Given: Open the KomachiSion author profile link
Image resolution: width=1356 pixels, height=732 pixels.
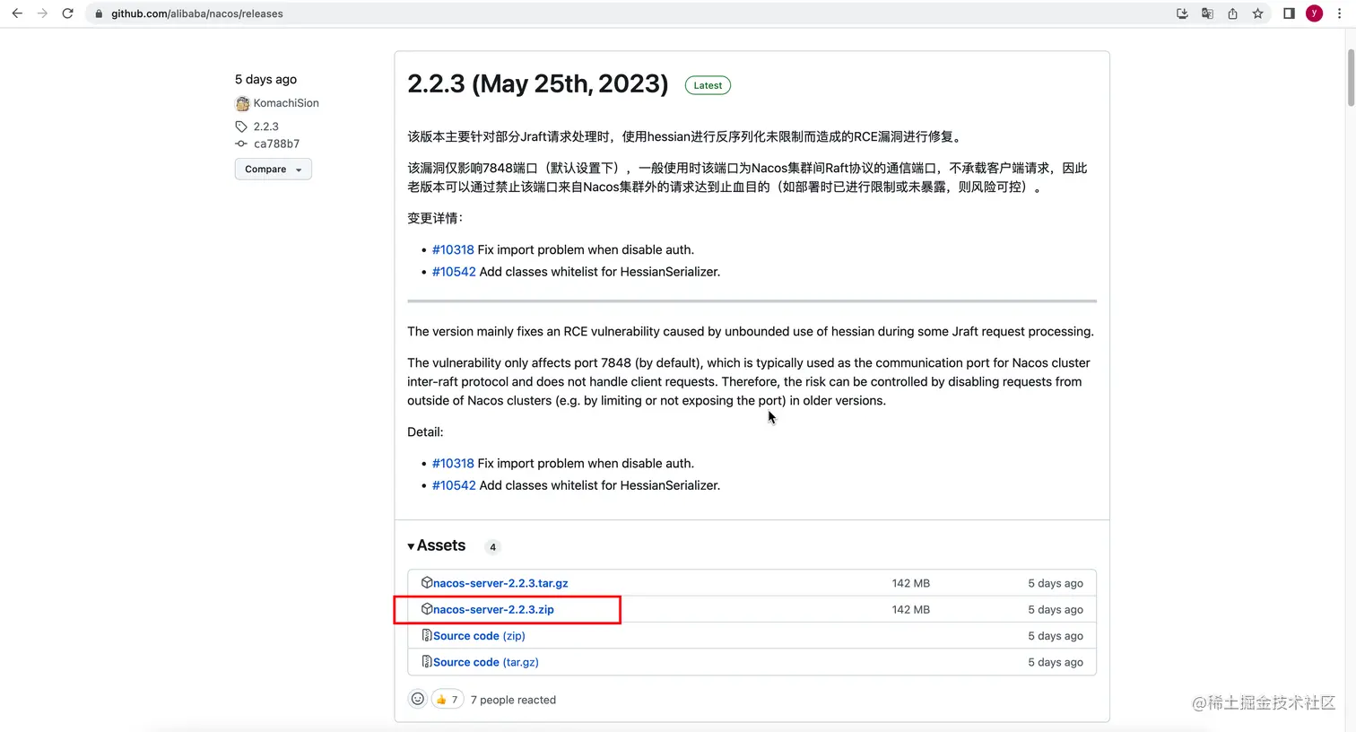Looking at the screenshot, I should point(286,103).
